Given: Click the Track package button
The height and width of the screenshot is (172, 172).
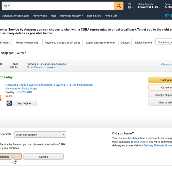Looking at the screenshot, I should point(160,80).
